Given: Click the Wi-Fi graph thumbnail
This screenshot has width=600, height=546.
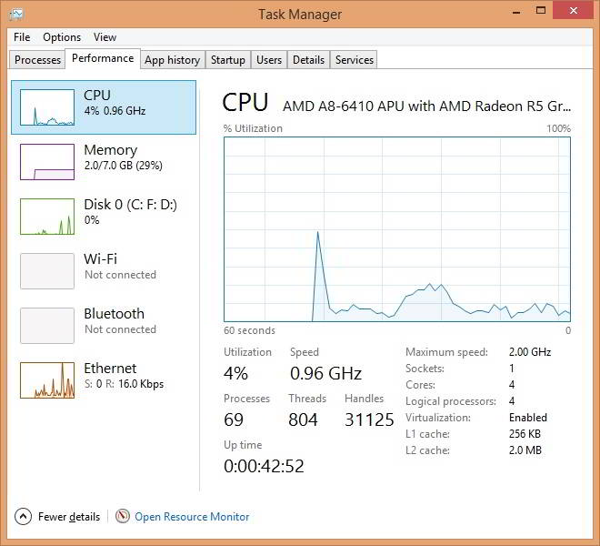Looking at the screenshot, I should [47, 271].
